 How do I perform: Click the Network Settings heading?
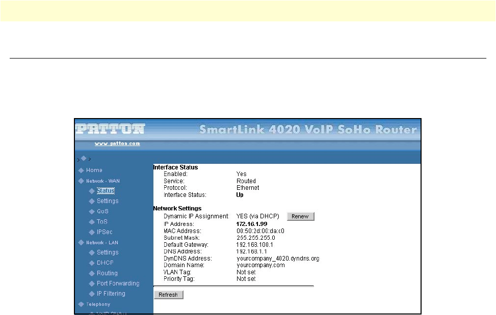177,208
